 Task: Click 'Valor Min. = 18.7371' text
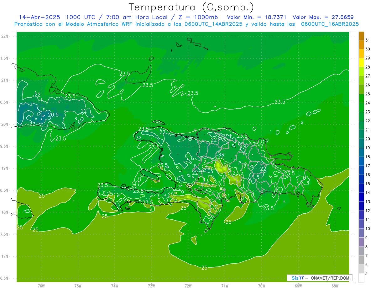(x=257, y=17)
